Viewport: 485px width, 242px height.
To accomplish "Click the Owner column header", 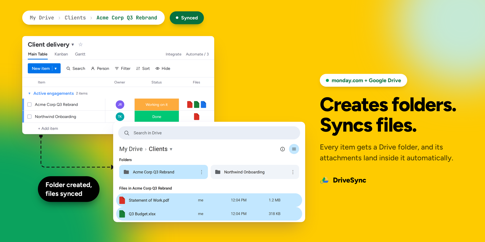I will click(x=120, y=82).
